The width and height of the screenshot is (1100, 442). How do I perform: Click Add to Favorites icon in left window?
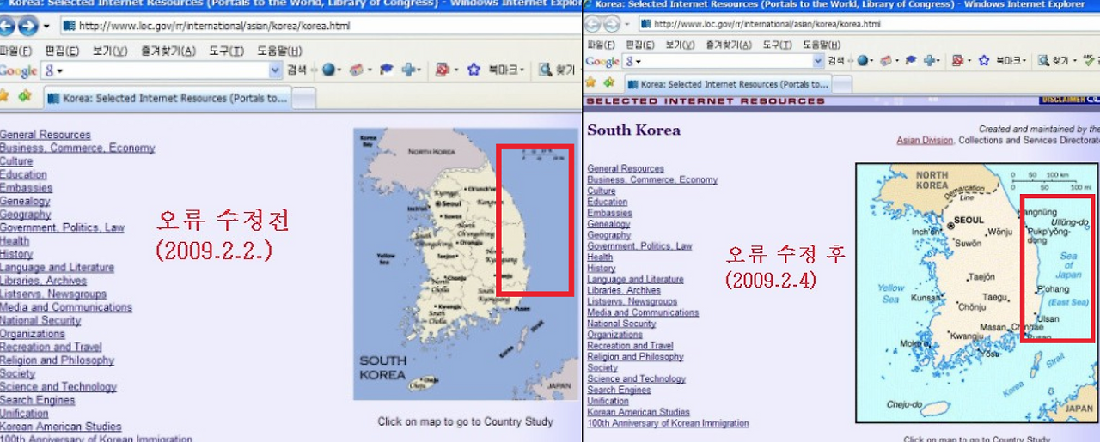click(x=25, y=97)
